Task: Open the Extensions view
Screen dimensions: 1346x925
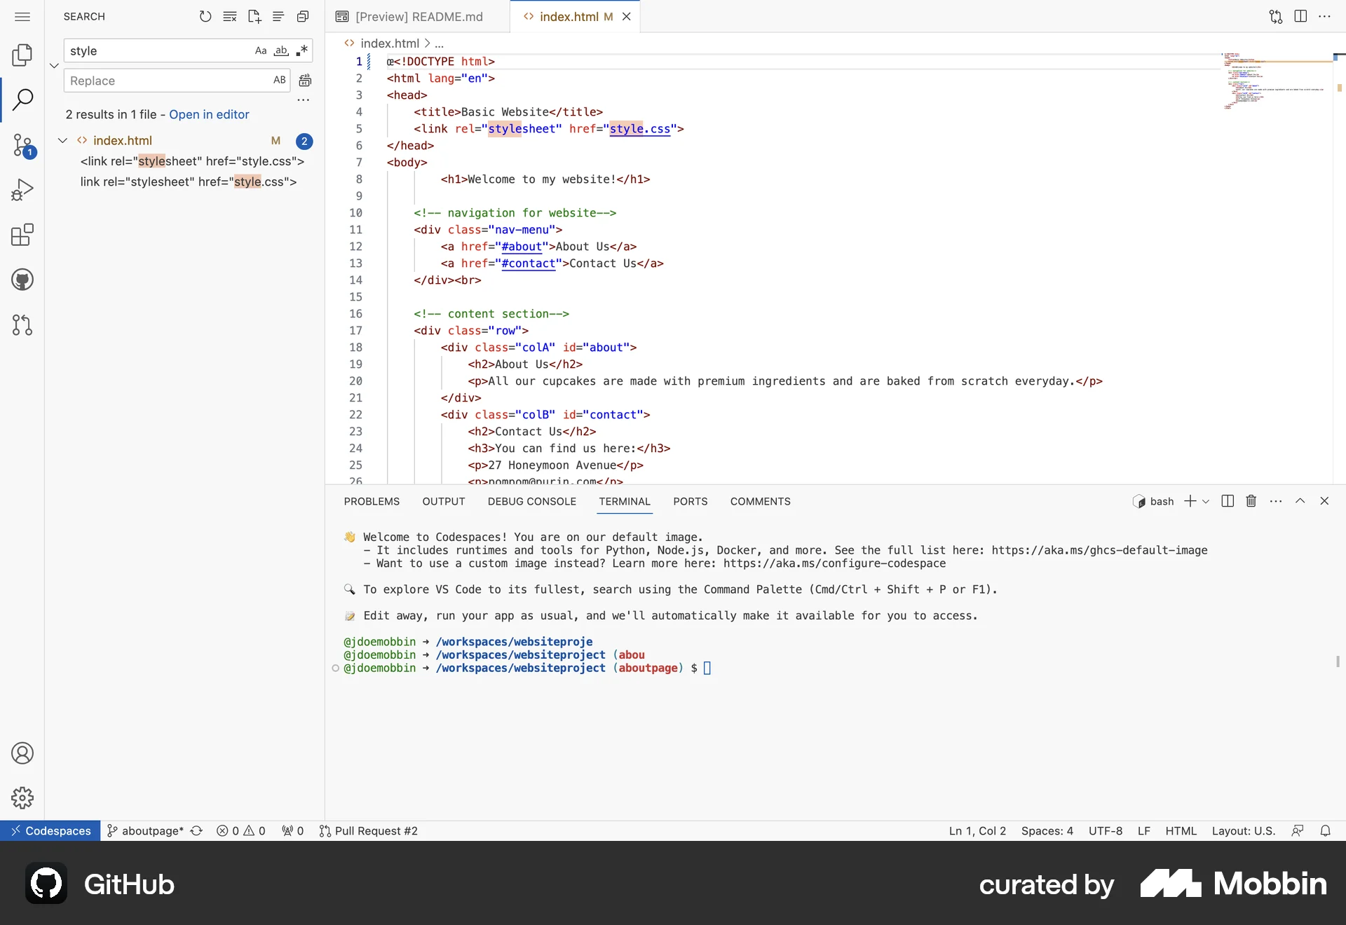Action: point(22,235)
